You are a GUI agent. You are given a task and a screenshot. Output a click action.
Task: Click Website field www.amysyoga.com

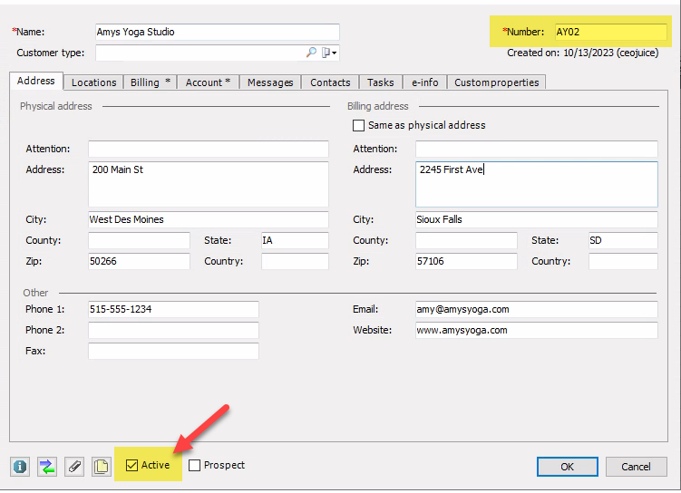click(x=537, y=330)
